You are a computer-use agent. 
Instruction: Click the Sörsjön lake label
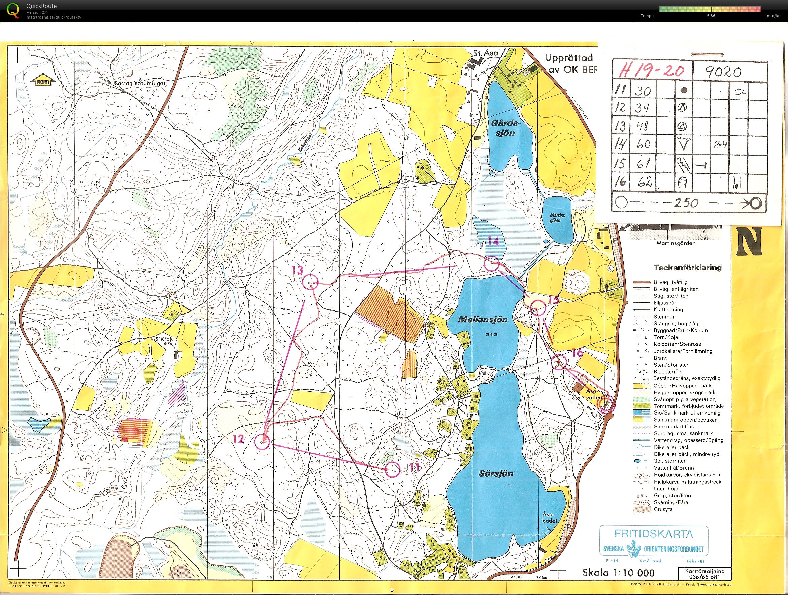(x=495, y=474)
